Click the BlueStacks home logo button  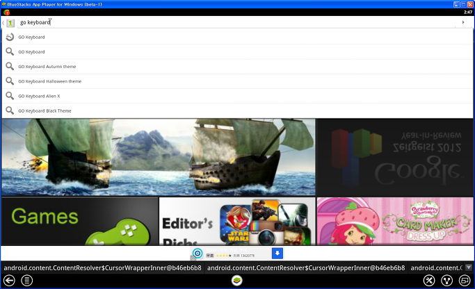pyautogui.click(x=237, y=281)
